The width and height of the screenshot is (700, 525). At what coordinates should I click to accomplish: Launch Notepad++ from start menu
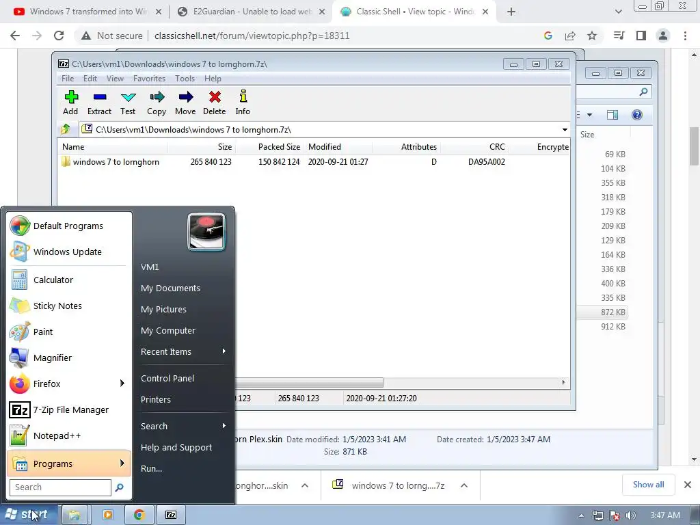pyautogui.click(x=69, y=435)
